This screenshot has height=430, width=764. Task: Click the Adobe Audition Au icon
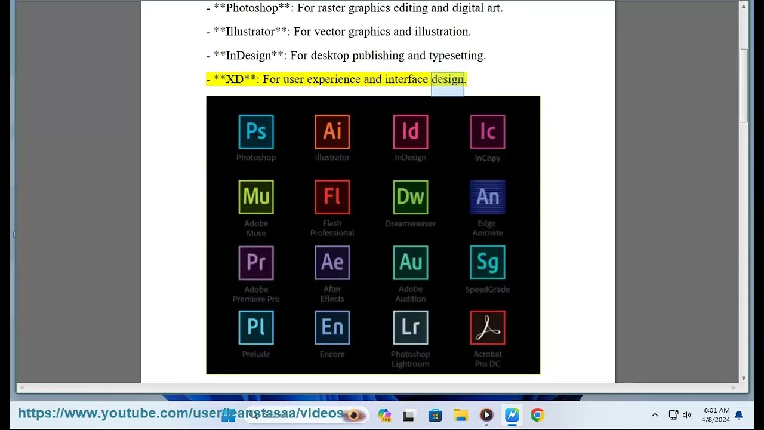411,262
